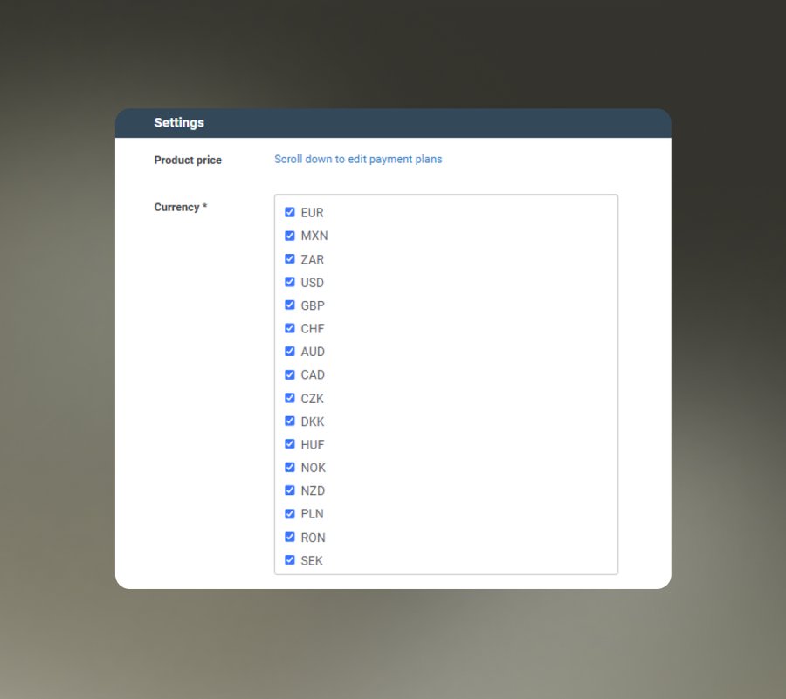This screenshot has height=699, width=786.
Task: Uncheck the MXN currency checkbox
Action: (290, 236)
